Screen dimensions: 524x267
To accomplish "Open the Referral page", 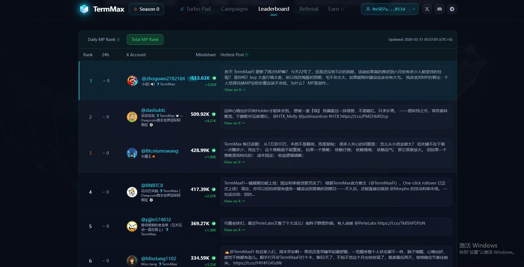I will (309, 9).
